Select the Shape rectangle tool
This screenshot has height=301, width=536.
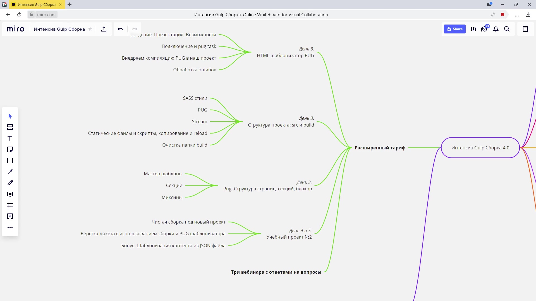point(10,161)
